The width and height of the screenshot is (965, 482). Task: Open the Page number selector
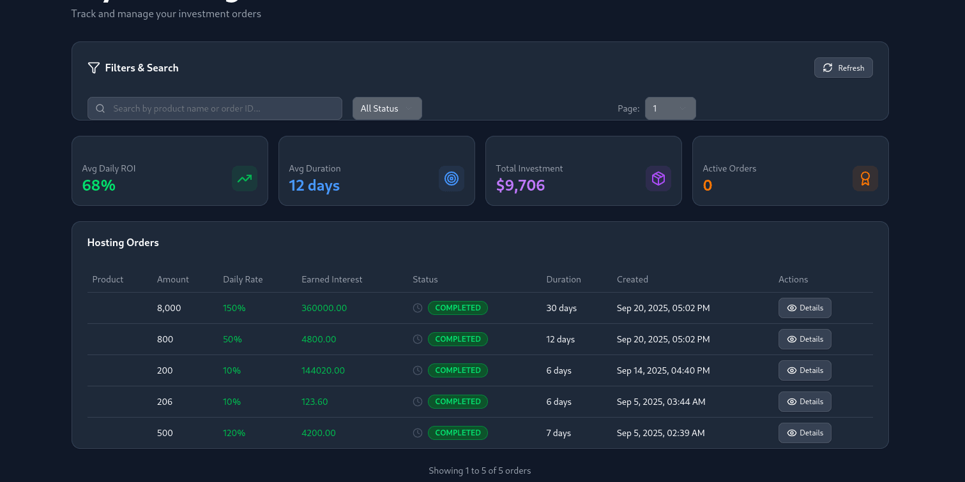pos(670,108)
